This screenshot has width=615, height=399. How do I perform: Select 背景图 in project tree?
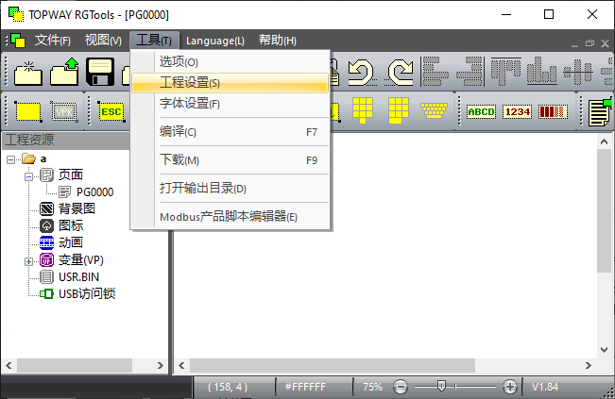77,208
